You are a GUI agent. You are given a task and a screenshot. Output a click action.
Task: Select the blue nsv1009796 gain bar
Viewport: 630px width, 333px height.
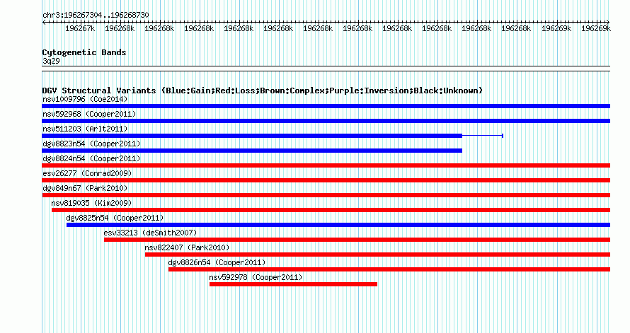click(326, 106)
